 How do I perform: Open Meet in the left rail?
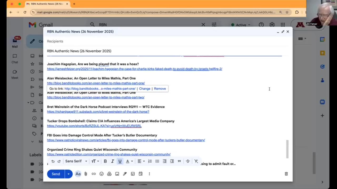tap(15, 74)
